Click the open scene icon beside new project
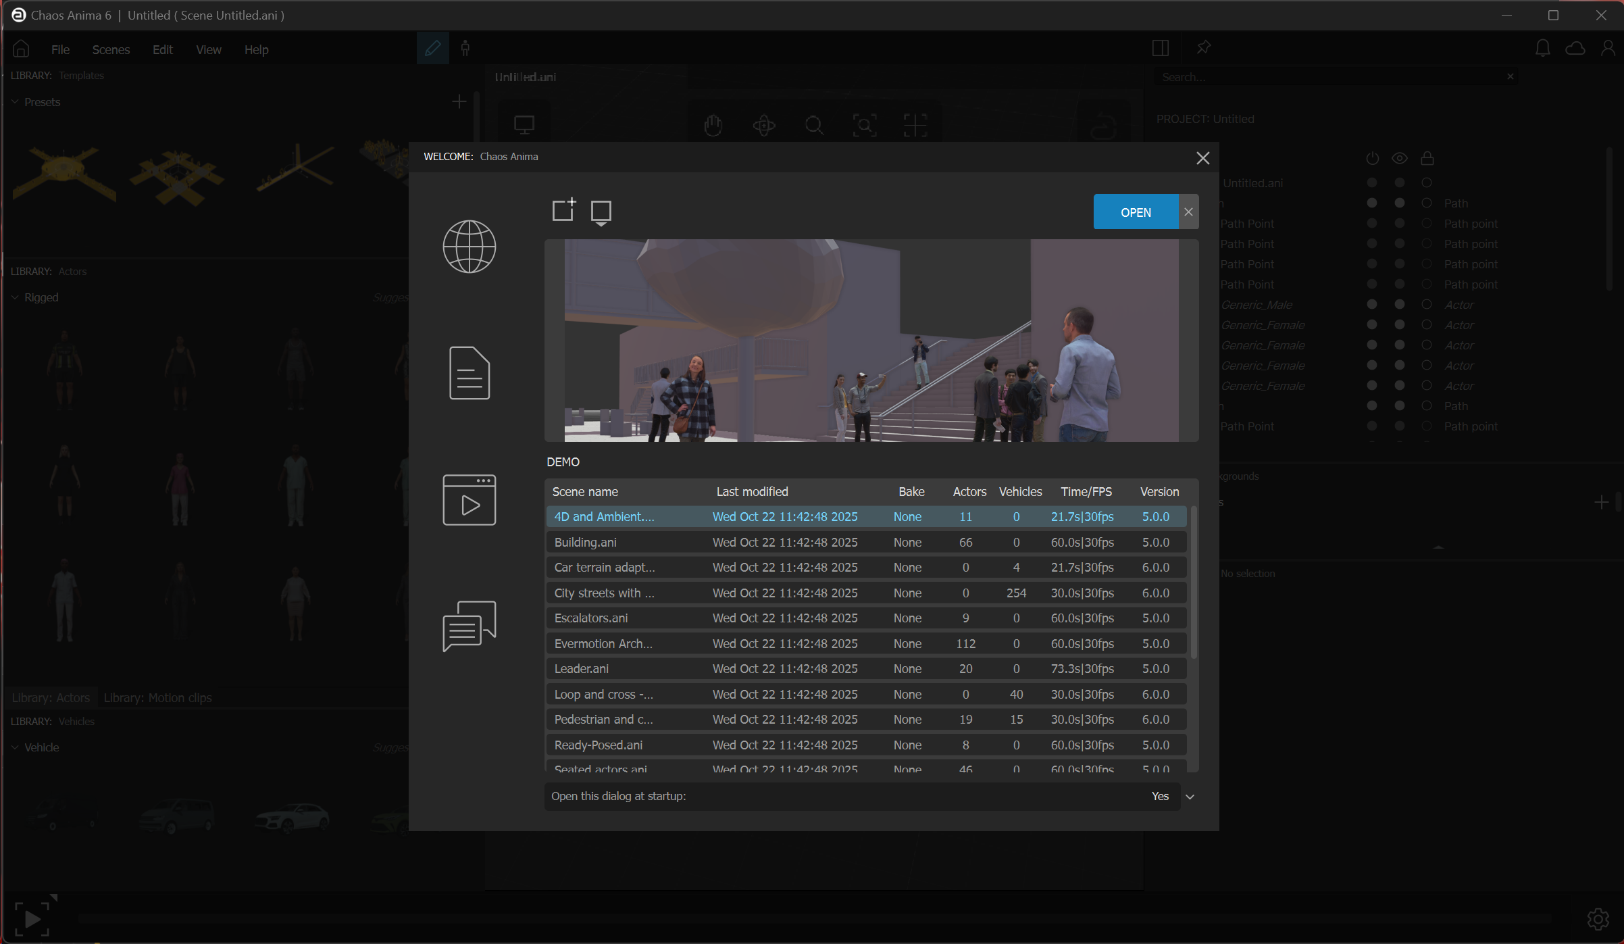Image resolution: width=1624 pixels, height=944 pixels. (x=601, y=212)
